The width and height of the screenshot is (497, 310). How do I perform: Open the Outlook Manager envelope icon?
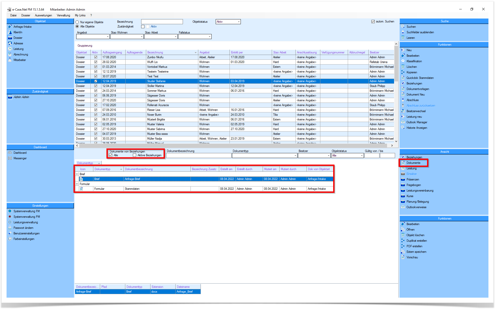point(403,122)
